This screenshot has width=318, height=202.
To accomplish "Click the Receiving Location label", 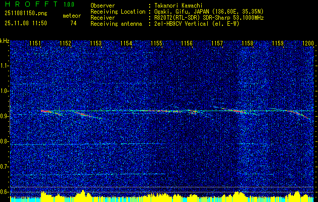I will [118, 12].
